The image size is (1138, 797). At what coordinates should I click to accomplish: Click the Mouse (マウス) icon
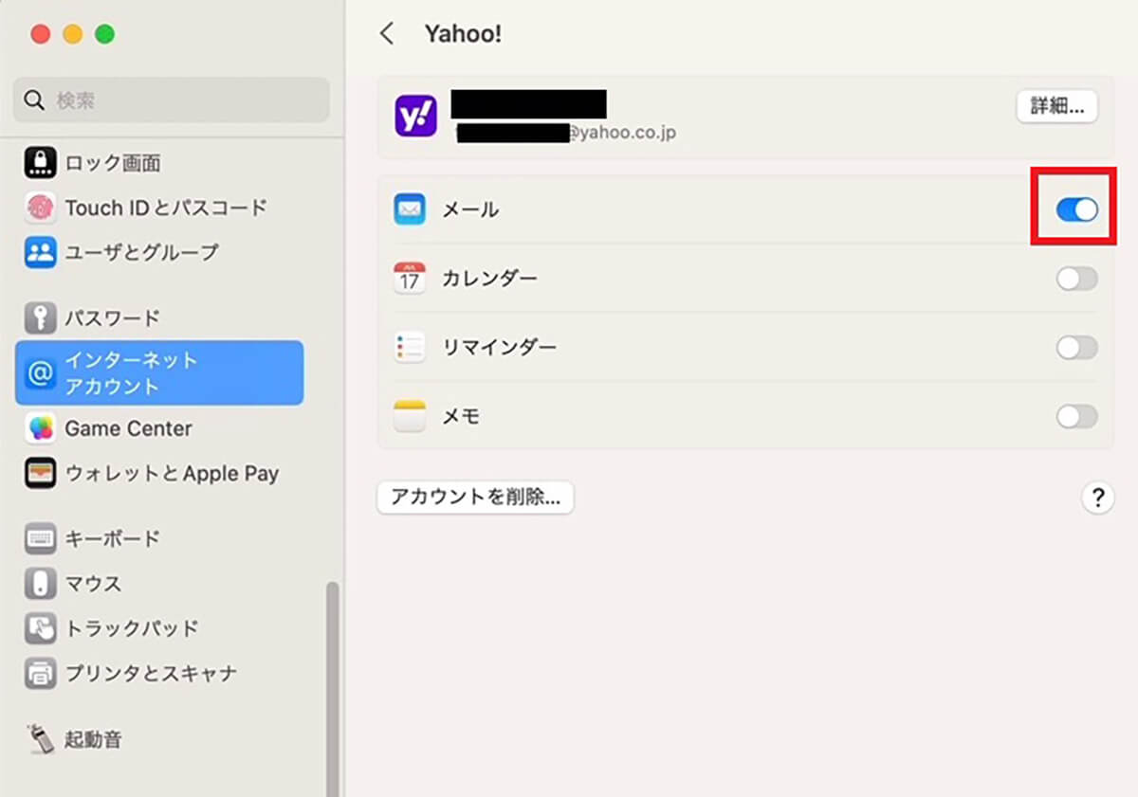(40, 583)
